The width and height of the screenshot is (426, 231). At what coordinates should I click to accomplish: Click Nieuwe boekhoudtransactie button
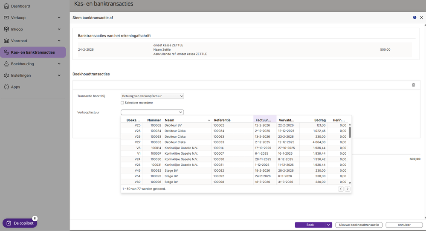[x=359, y=225]
